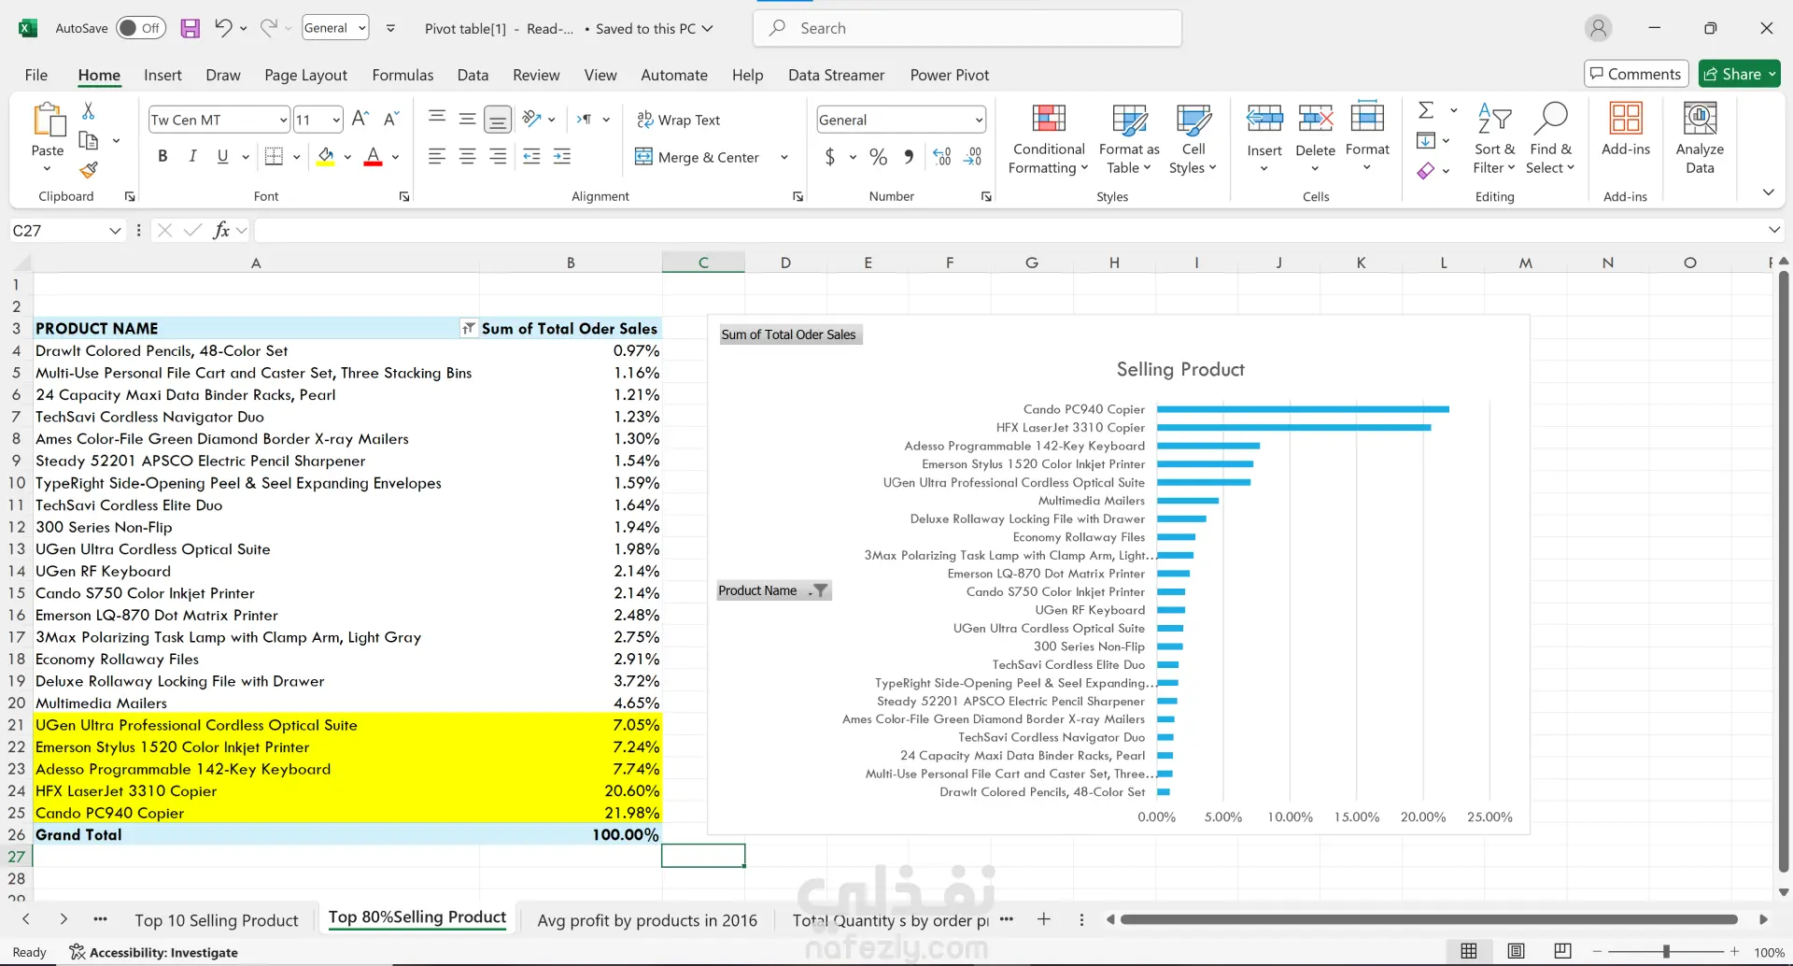
Task: Open the File menu
Action: click(36, 75)
